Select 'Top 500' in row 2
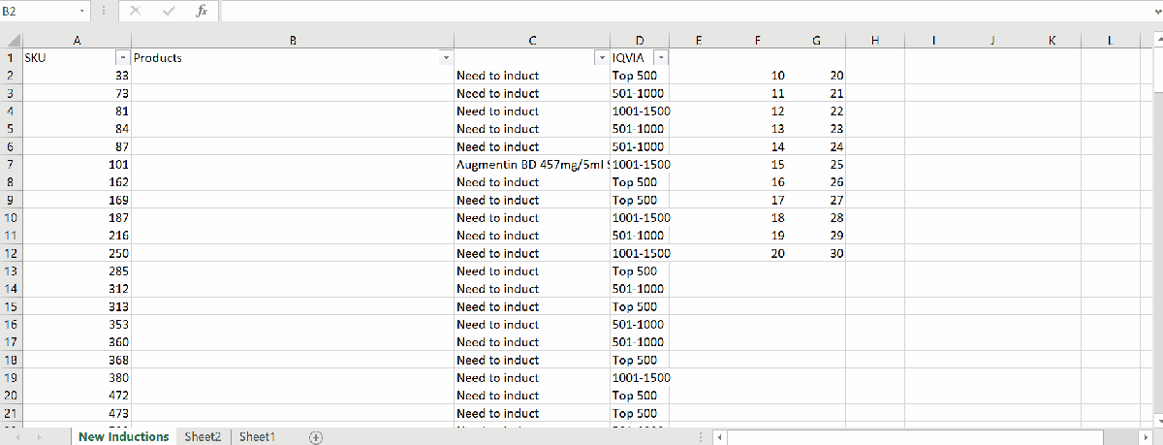 (640, 76)
